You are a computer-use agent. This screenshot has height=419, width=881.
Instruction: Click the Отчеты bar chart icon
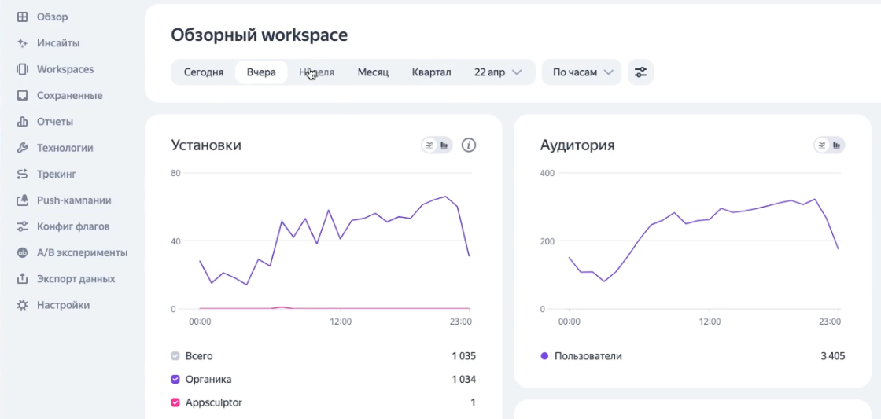click(x=23, y=122)
